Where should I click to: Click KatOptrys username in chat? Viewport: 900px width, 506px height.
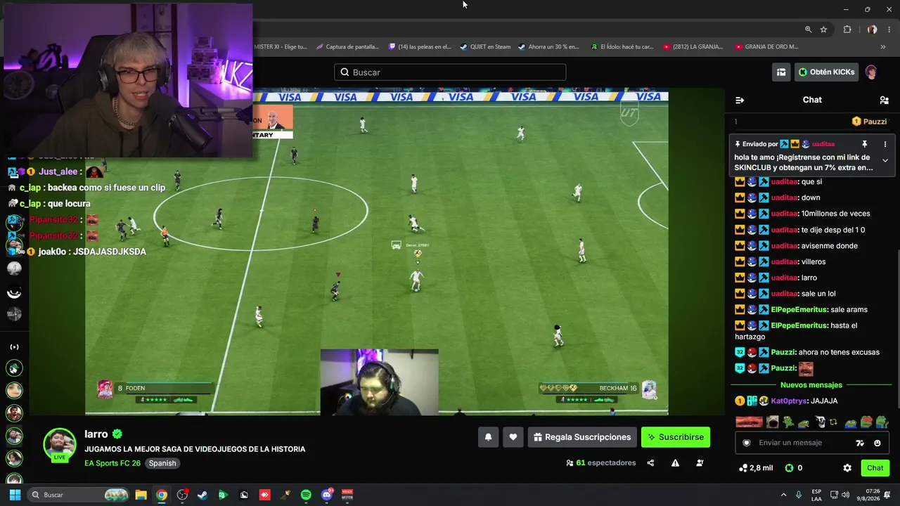(789, 401)
